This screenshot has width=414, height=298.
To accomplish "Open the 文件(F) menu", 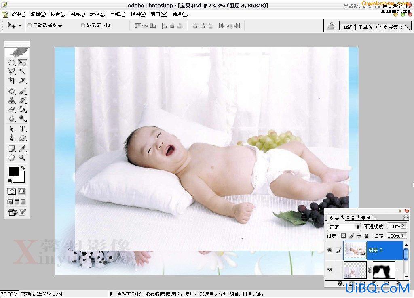I will click(x=18, y=14).
